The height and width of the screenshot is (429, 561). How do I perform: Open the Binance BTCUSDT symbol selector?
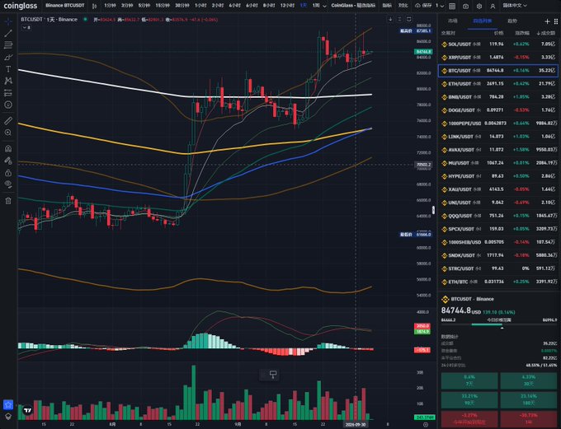pos(64,6)
